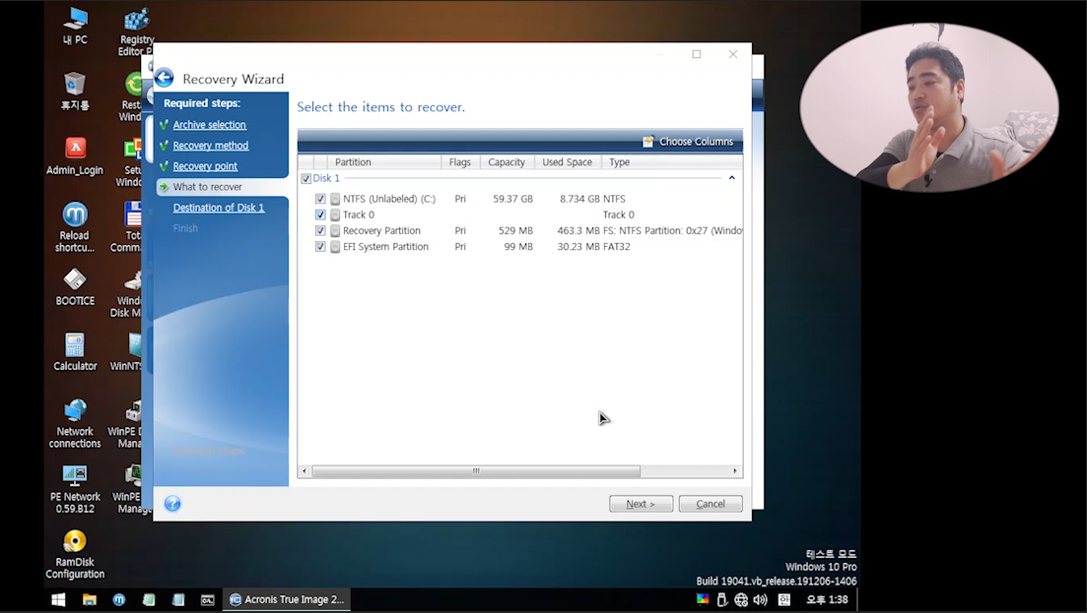Image resolution: width=1087 pixels, height=613 pixels.
Task: Collapse the Disk 1 group chevron
Action: click(x=731, y=178)
